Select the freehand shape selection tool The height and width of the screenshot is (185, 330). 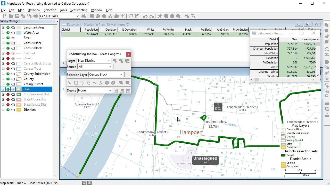(88, 83)
